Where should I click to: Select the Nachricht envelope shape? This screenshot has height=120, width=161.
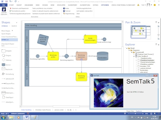click(x=7, y=69)
